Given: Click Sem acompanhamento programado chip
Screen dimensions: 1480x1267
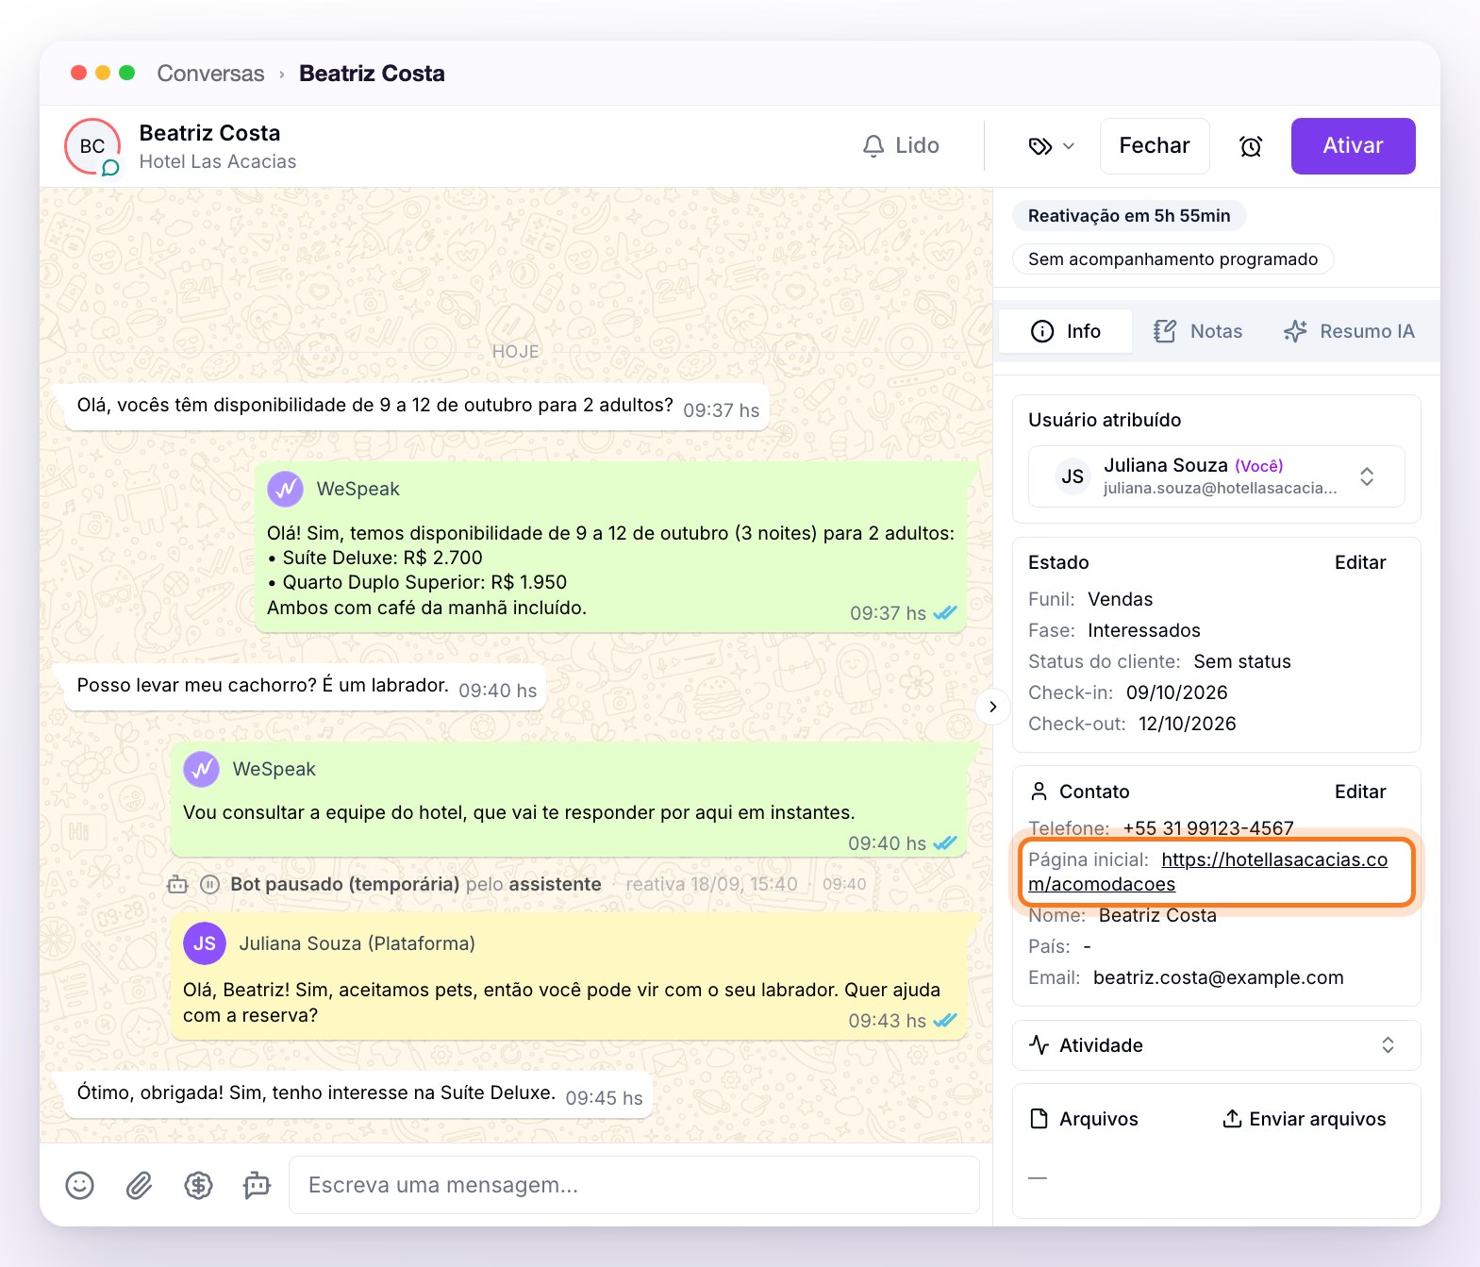Looking at the screenshot, I should coord(1172,259).
